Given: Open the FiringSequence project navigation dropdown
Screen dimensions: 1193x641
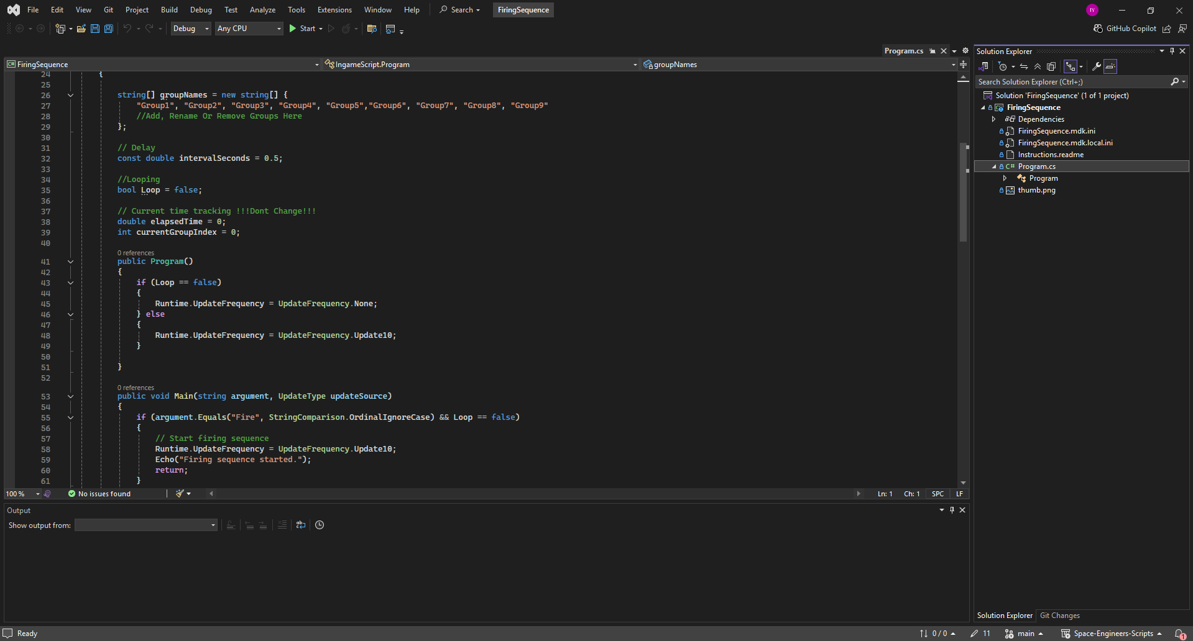Looking at the screenshot, I should tap(162, 65).
